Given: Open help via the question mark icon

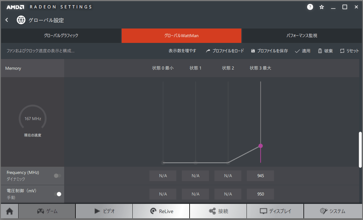Looking at the screenshot, I should point(310,7).
